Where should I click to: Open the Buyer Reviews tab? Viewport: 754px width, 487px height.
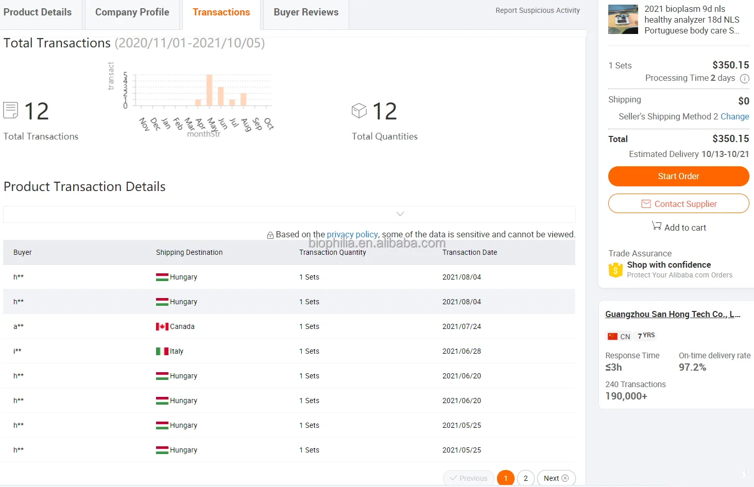coord(306,12)
